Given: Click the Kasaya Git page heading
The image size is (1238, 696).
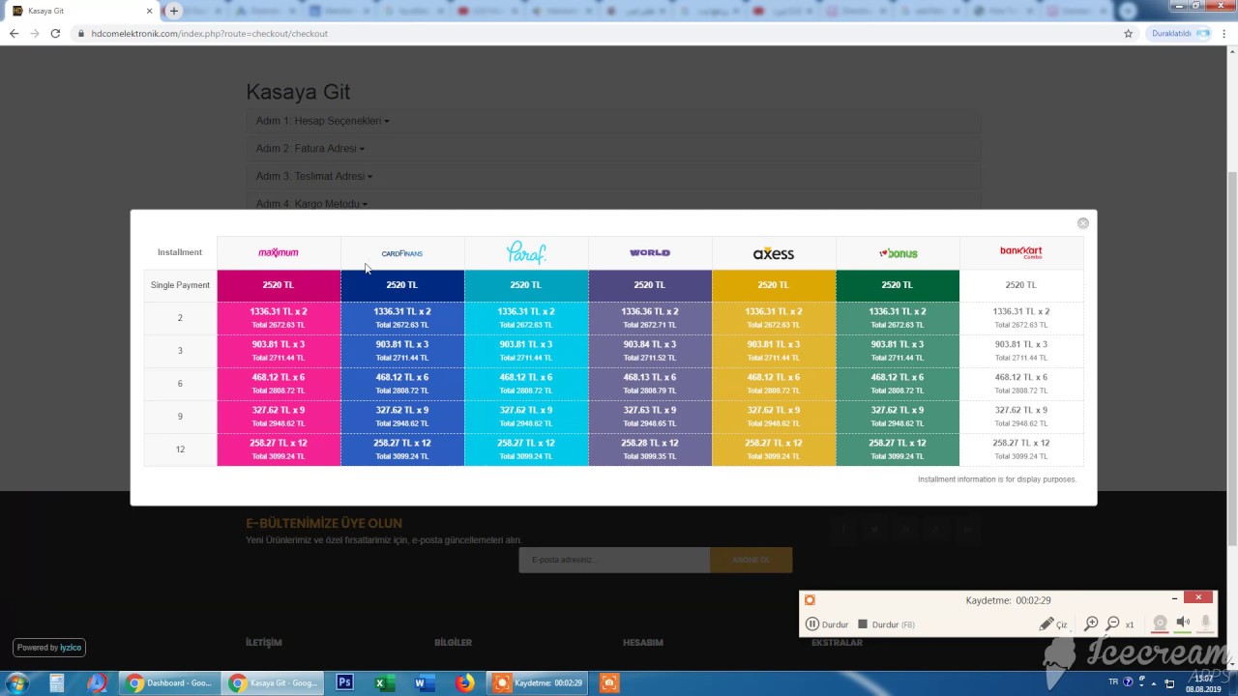Looking at the screenshot, I should 298,92.
